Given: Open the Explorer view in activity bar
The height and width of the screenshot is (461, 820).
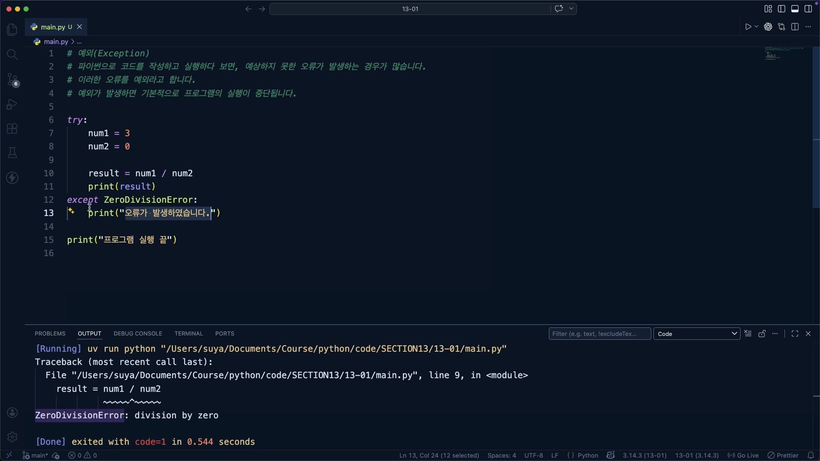Looking at the screenshot, I should click(x=12, y=29).
